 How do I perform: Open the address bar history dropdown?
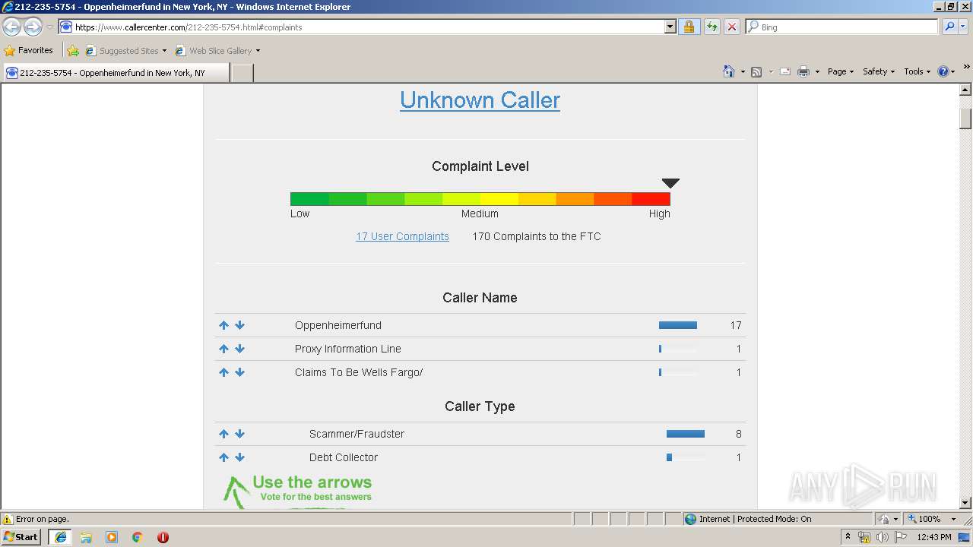pos(670,27)
